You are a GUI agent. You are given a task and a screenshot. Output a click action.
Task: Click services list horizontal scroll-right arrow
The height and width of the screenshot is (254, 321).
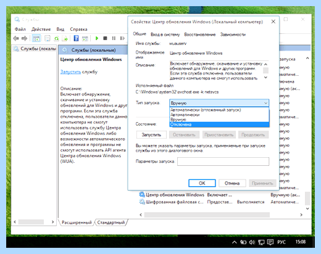[301, 215]
